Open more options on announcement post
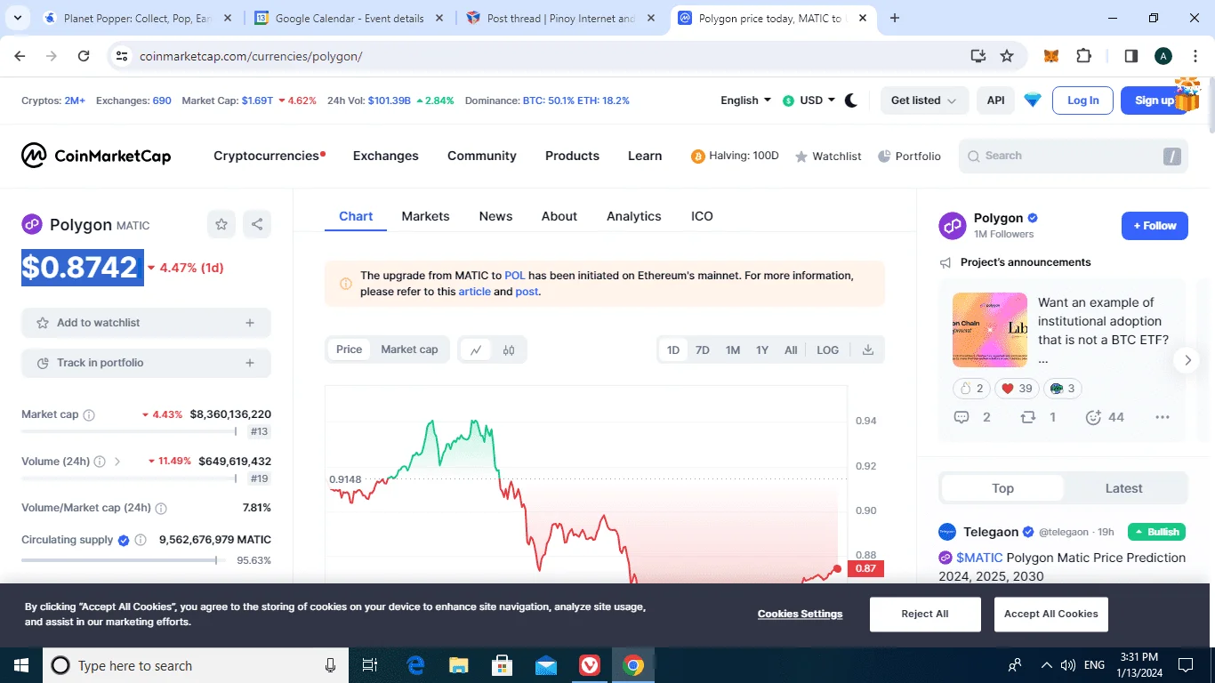The width and height of the screenshot is (1215, 683). [x=1163, y=417]
